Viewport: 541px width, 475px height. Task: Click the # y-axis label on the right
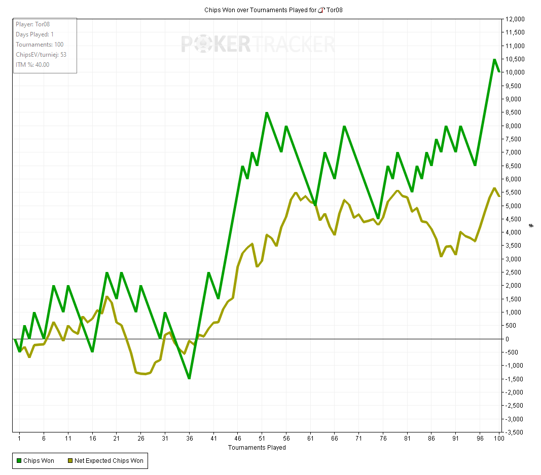531,225
